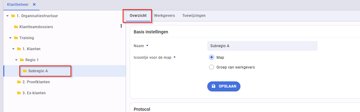Viewport: 360px width, 112px height.
Task: Close the Klantbeheer tab with the X
Action: 34,5
